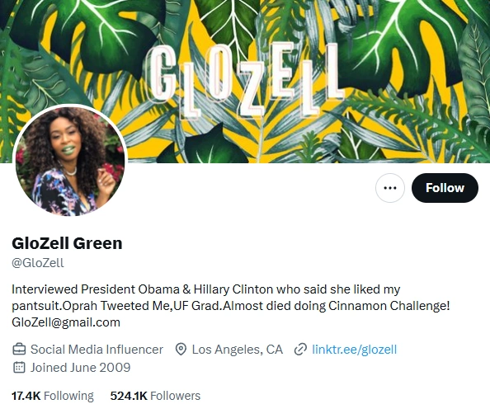Follow GloZell Green
The height and width of the screenshot is (404, 490).
[x=445, y=188]
